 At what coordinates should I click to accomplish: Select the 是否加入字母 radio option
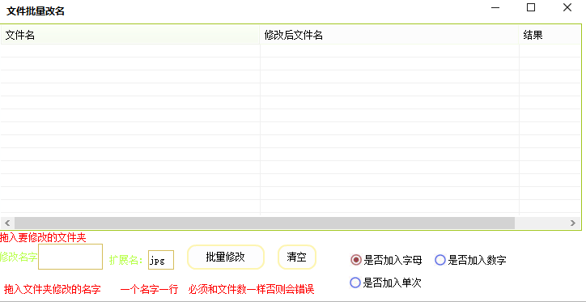[x=386, y=260]
